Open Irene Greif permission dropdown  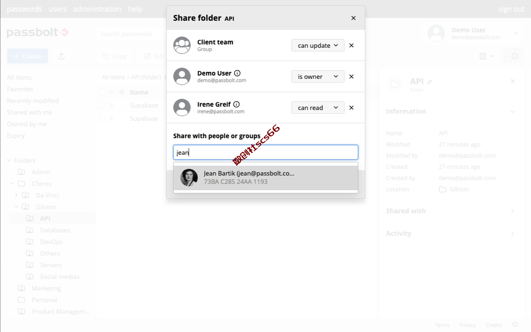(x=318, y=107)
